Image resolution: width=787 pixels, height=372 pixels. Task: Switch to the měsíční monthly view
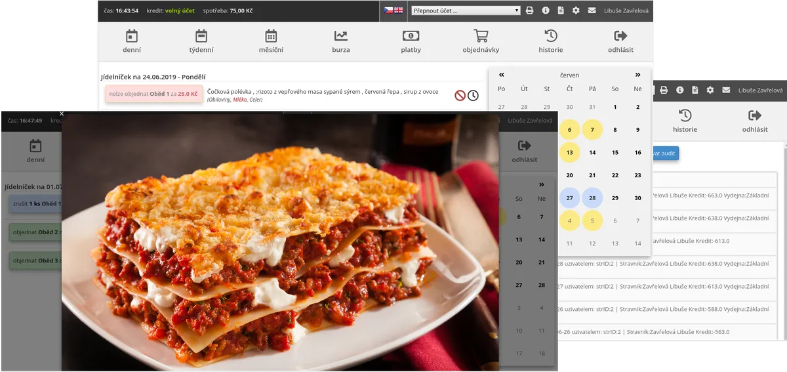[271, 41]
